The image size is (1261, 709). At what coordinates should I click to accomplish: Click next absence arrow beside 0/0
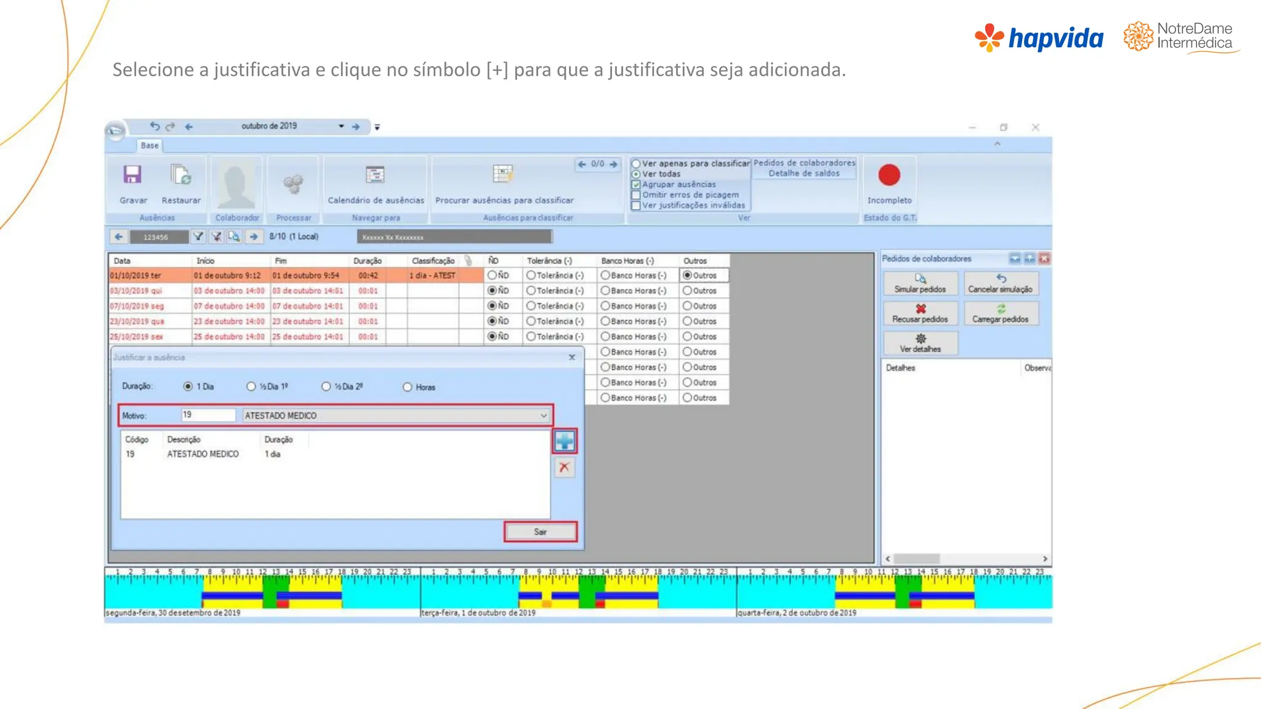[613, 164]
